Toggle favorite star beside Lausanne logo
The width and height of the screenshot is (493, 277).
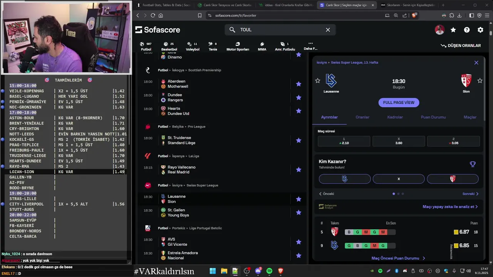pyautogui.click(x=318, y=80)
